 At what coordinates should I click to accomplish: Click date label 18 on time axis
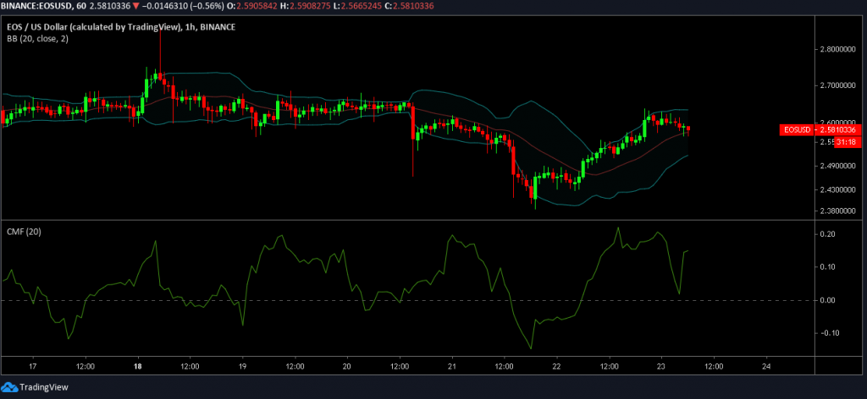click(x=138, y=366)
